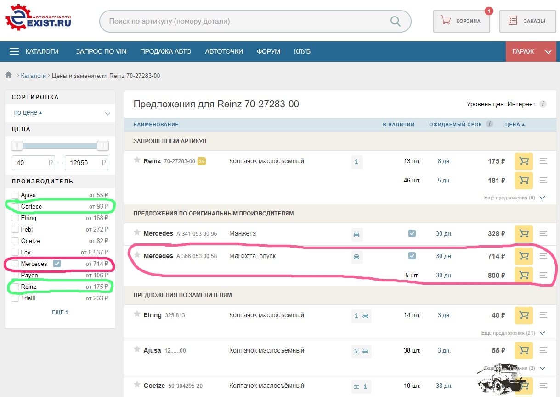The height and width of the screenshot is (397, 560).
Task: Click the Exist.ru logo
Action: pyautogui.click(x=38, y=18)
